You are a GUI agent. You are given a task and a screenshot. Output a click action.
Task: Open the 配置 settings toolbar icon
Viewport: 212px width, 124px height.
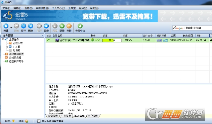tap(62, 26)
